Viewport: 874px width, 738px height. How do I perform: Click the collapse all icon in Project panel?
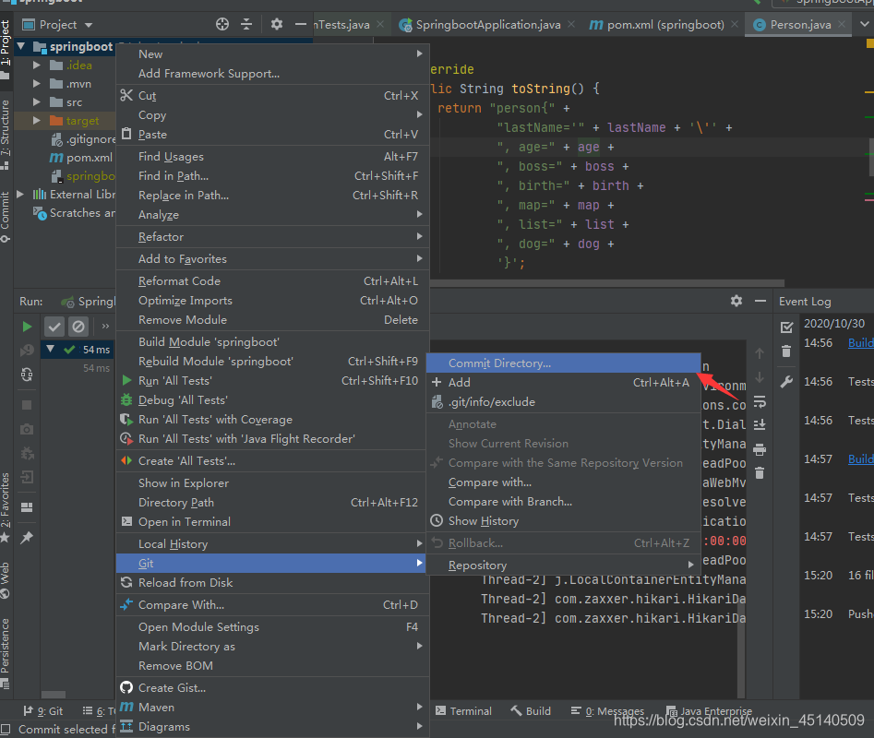tap(246, 25)
